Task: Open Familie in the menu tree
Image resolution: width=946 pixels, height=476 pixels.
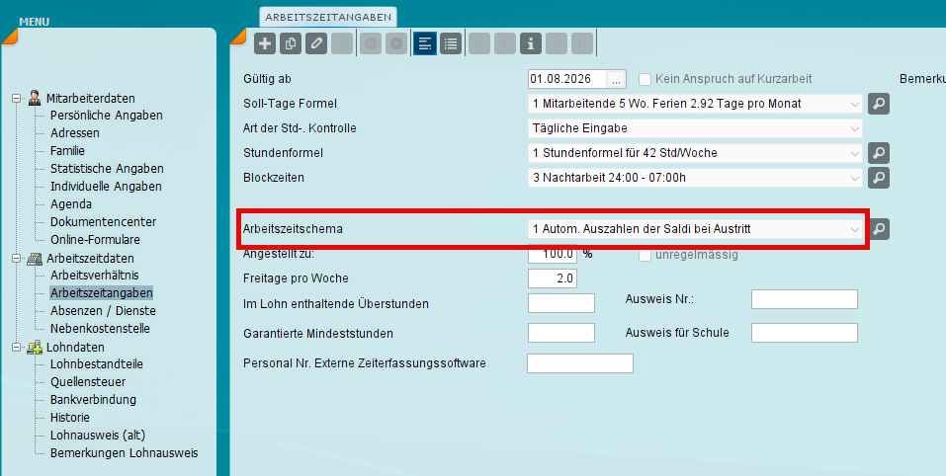Action: [67, 151]
